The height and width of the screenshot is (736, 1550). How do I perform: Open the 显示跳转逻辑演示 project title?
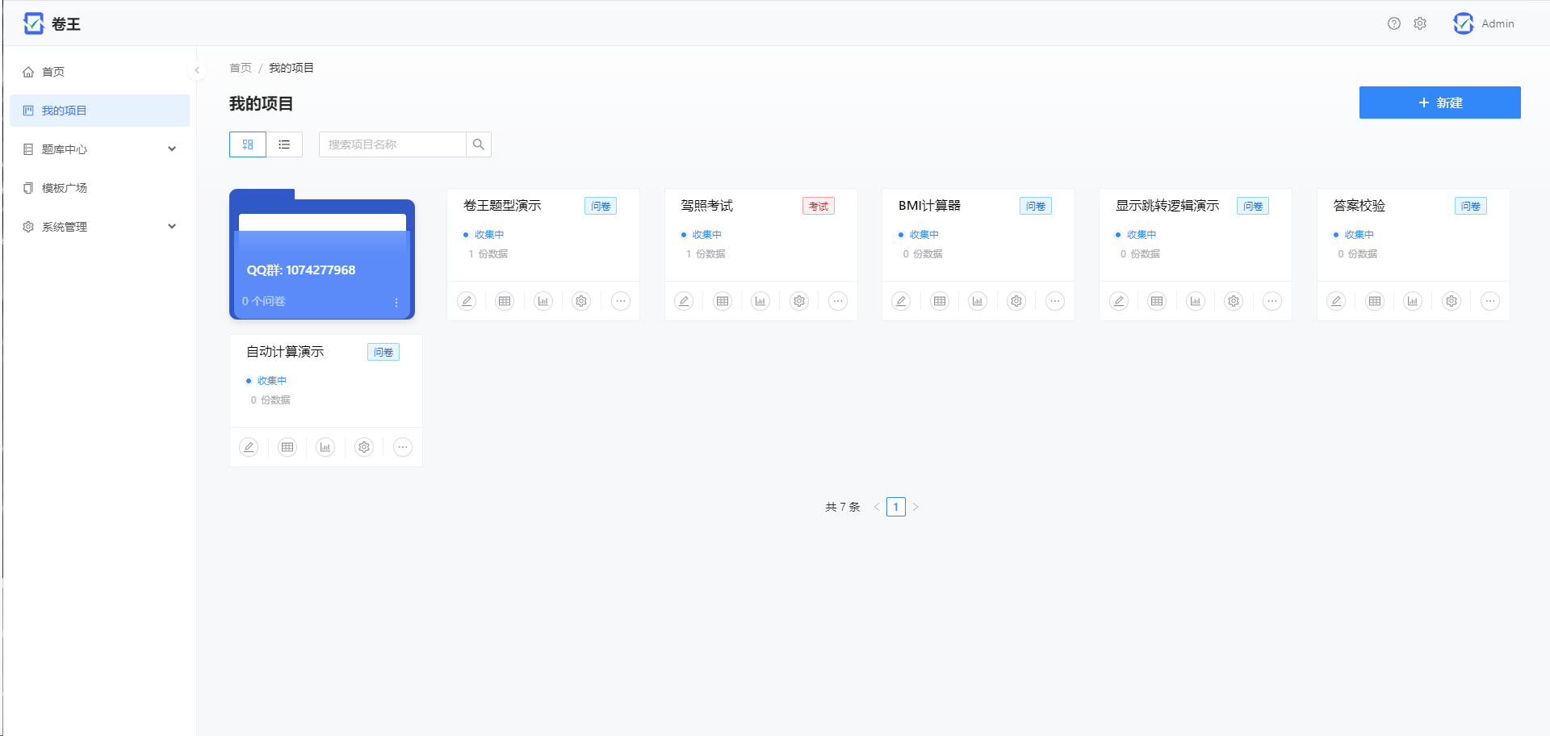point(1167,206)
